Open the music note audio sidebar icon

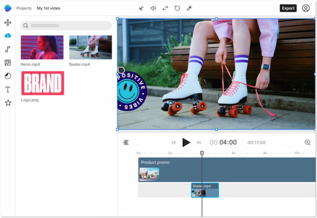(8, 49)
